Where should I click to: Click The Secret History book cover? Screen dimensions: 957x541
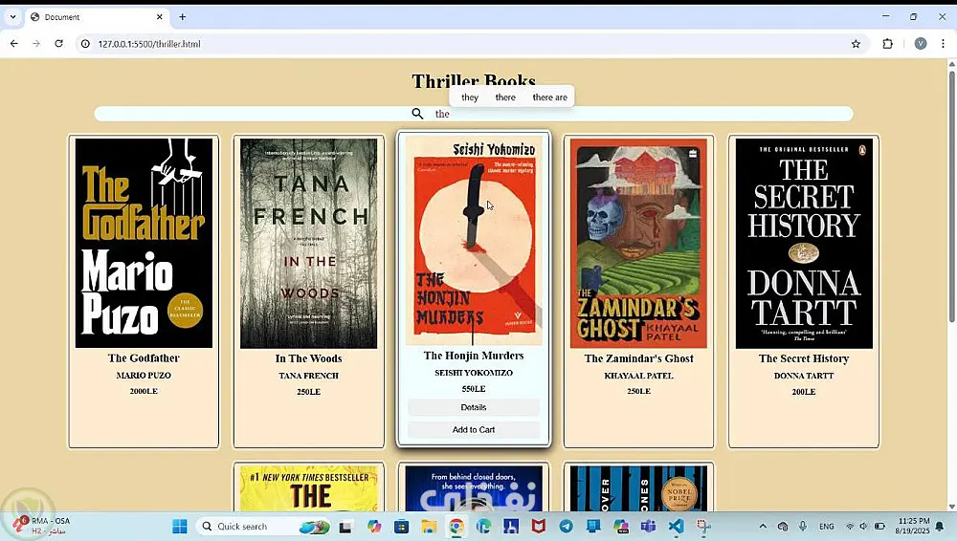click(x=804, y=244)
